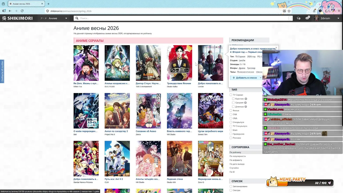This screenshot has width=343, height=193.
Task: Click the 2dxram user avatar
Action: 316,18
